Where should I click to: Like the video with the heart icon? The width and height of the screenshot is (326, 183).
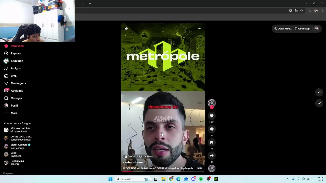212,116
